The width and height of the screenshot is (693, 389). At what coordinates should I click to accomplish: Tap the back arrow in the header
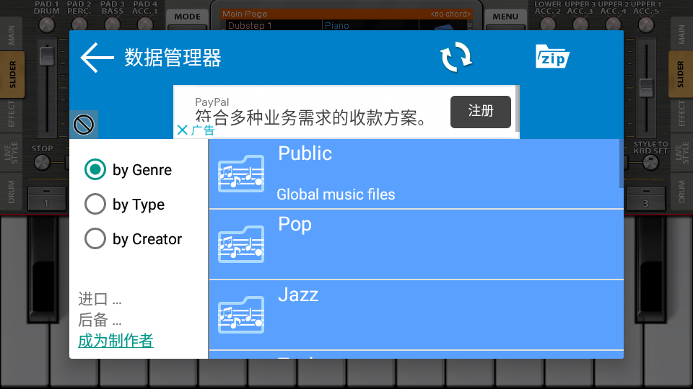click(x=97, y=58)
